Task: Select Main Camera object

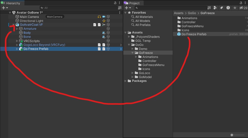Action: pos(29,17)
